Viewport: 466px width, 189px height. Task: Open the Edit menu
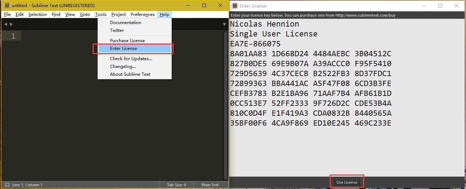coord(20,15)
